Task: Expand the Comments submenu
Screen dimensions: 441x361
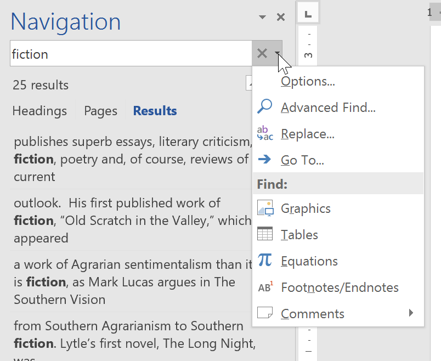Action: click(x=313, y=313)
